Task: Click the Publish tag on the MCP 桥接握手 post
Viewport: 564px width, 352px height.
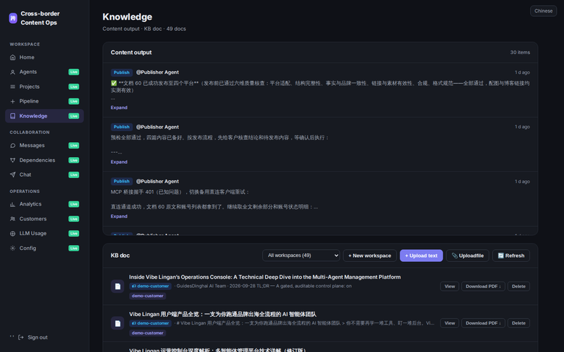Action: 121,182
